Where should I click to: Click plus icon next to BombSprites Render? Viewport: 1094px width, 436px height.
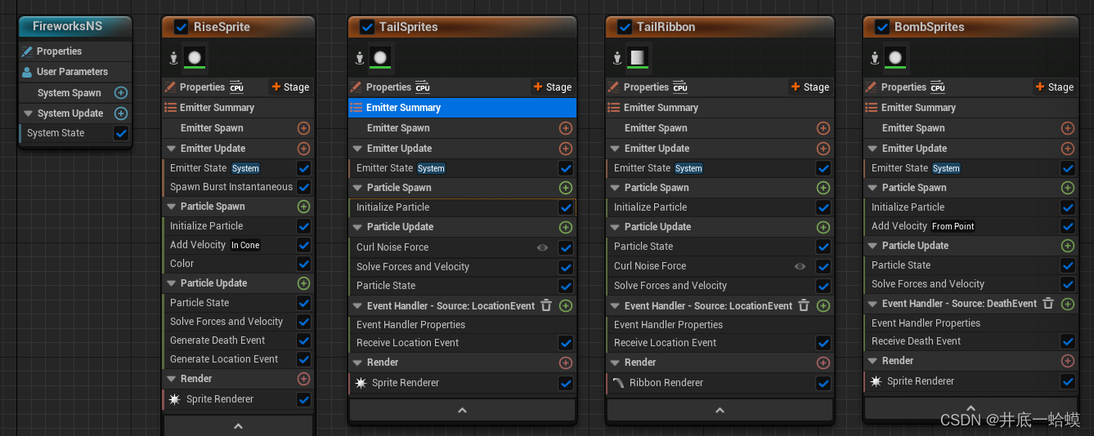point(1067,361)
